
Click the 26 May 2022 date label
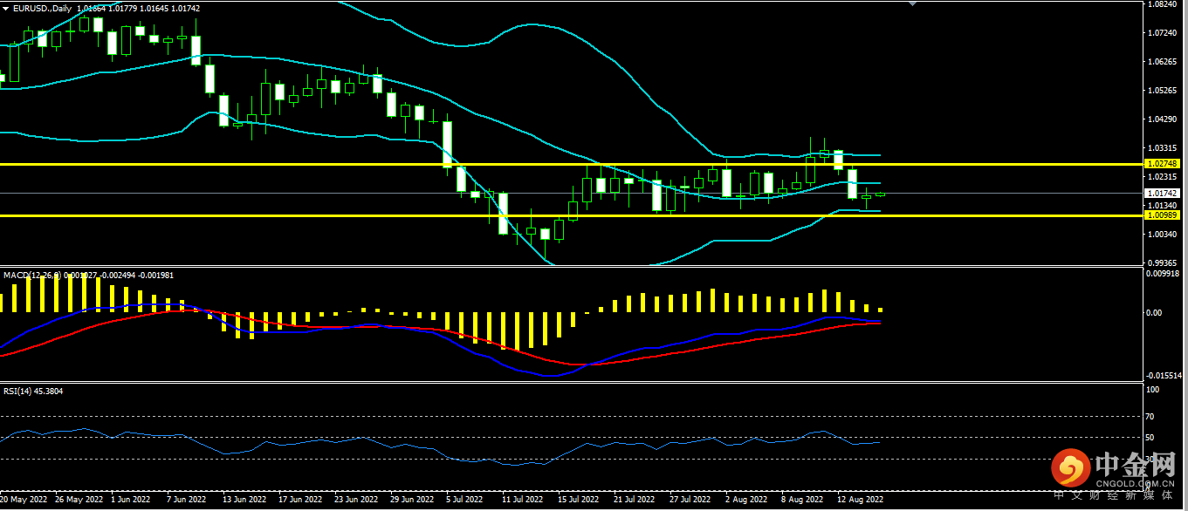pyautogui.click(x=80, y=500)
